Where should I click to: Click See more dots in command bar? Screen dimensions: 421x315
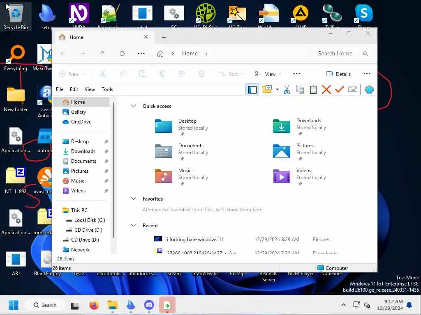click(297, 74)
